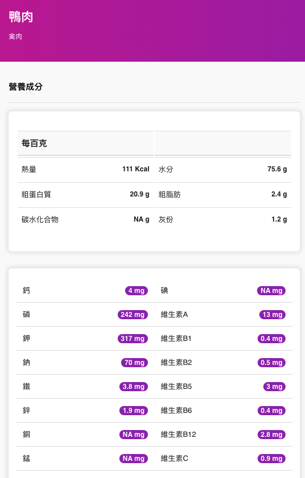
Task: Select the 粗脂肪 label
Action: point(170,195)
